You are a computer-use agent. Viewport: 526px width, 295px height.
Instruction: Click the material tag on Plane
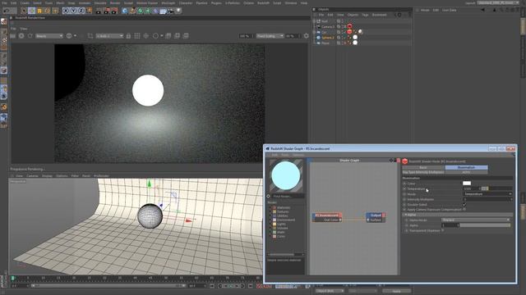pyautogui.click(x=355, y=43)
